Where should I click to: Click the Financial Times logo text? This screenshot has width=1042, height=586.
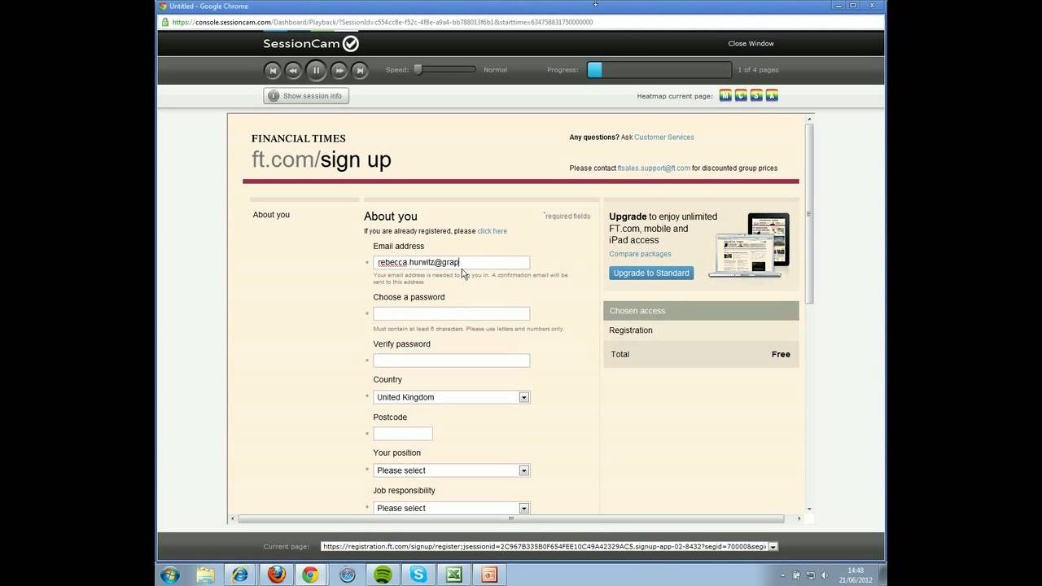click(298, 139)
